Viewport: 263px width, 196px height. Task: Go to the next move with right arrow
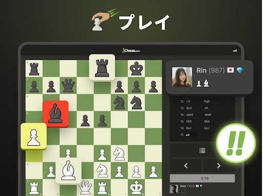click(219, 166)
